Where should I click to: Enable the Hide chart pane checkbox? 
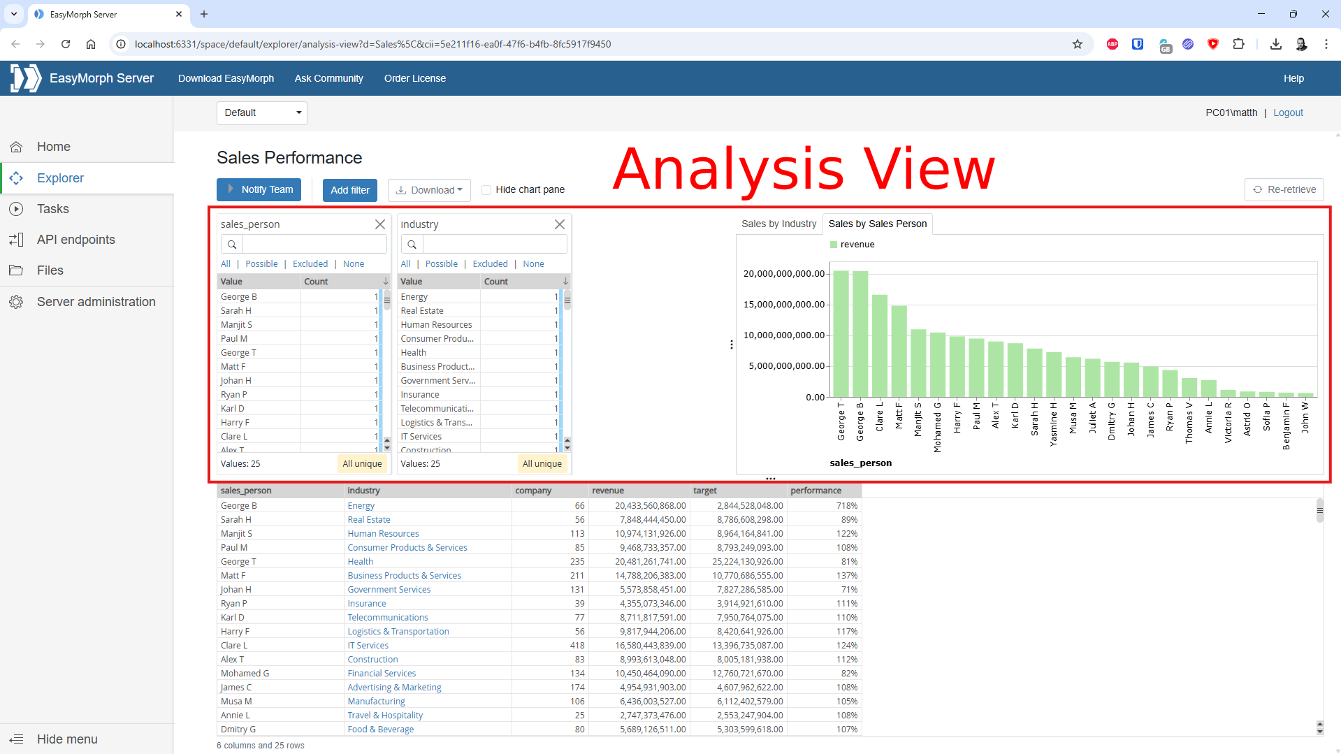[x=486, y=190]
